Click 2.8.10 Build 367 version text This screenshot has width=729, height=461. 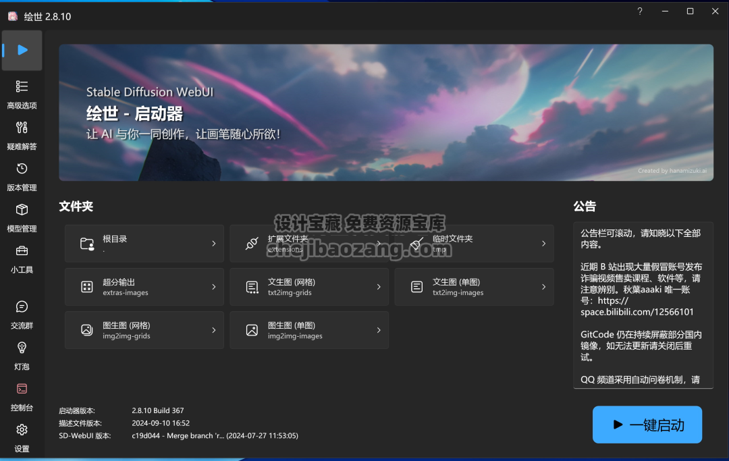click(x=157, y=411)
